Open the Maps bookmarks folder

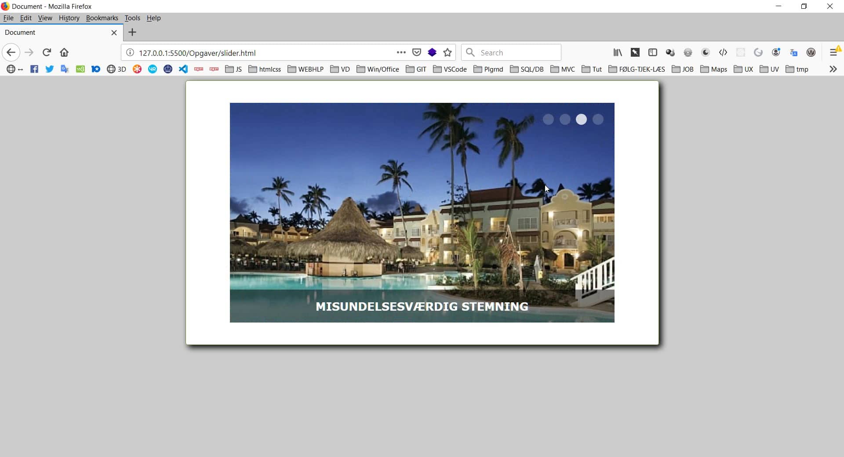coord(713,69)
